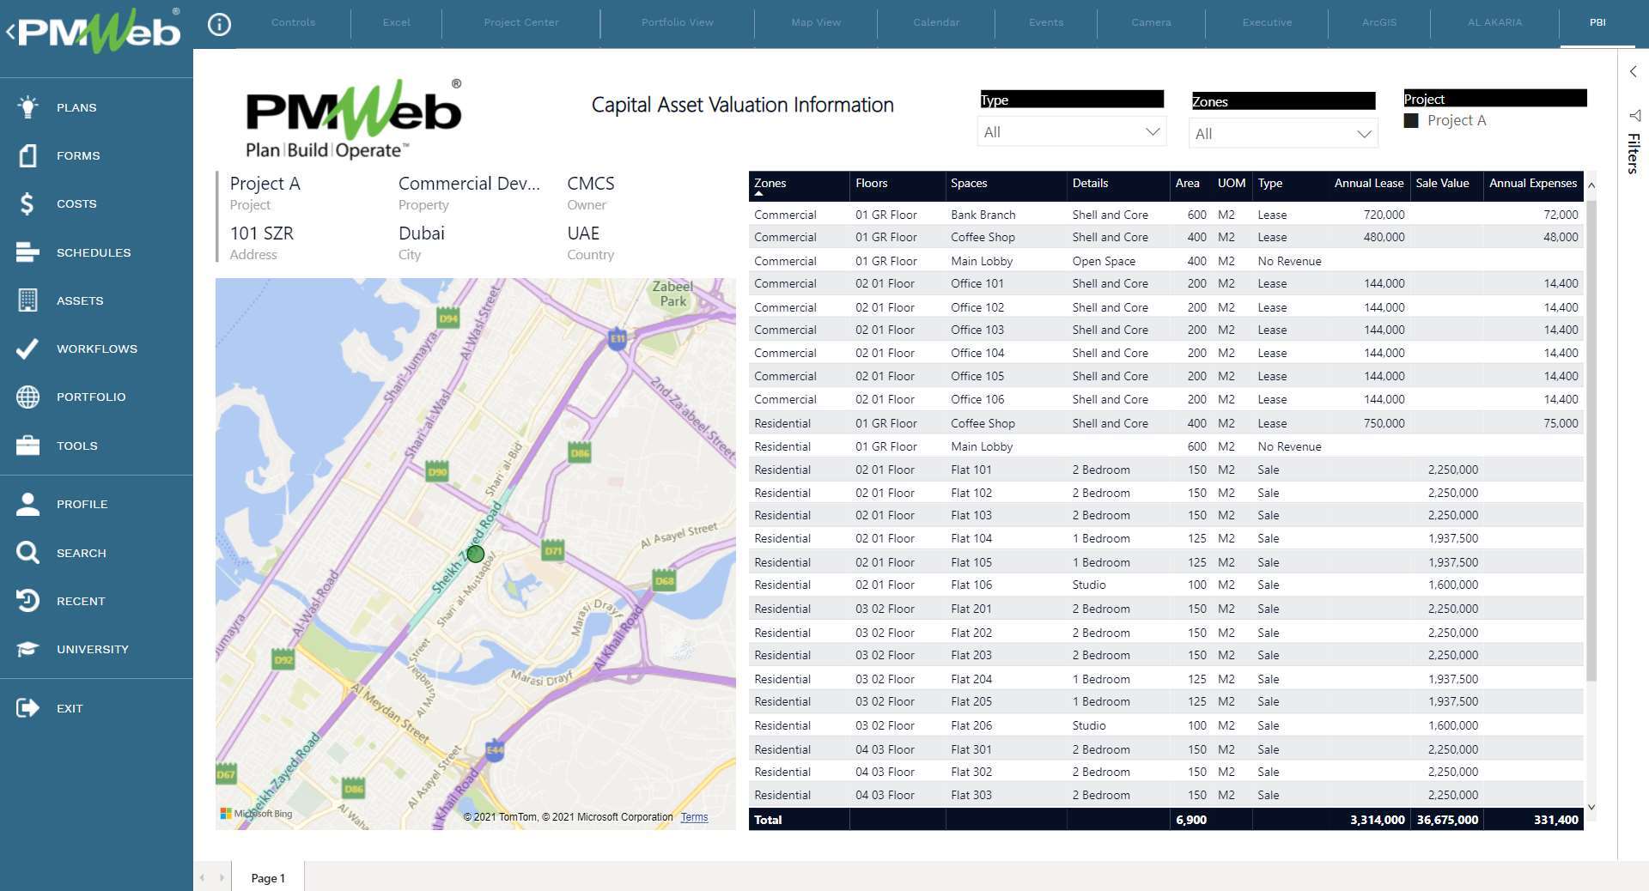Click the Portfolio globe icon
The width and height of the screenshot is (1649, 891).
[27, 397]
